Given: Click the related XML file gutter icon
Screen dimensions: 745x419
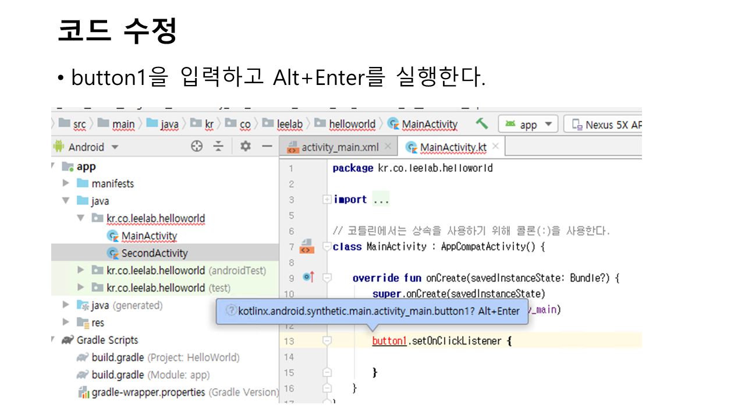Looking at the screenshot, I should point(307,246).
